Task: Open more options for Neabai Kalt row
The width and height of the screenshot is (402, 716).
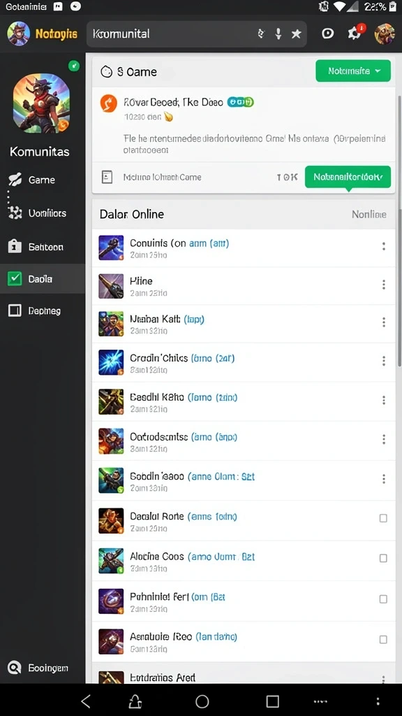Action: click(x=384, y=322)
